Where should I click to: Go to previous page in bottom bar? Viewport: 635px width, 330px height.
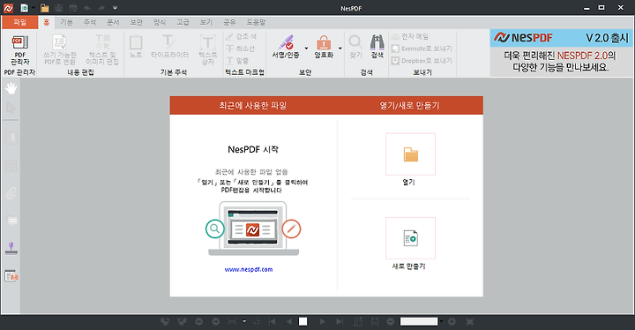coord(288,322)
